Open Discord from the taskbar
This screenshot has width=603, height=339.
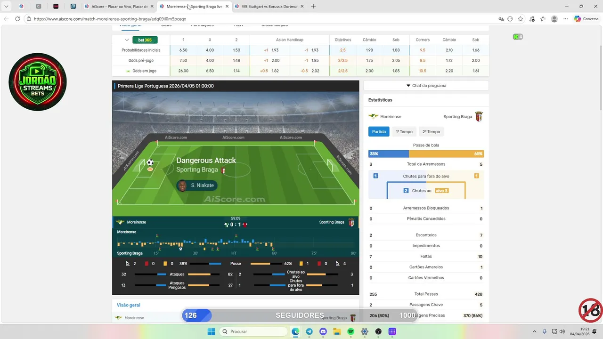pos(323,331)
